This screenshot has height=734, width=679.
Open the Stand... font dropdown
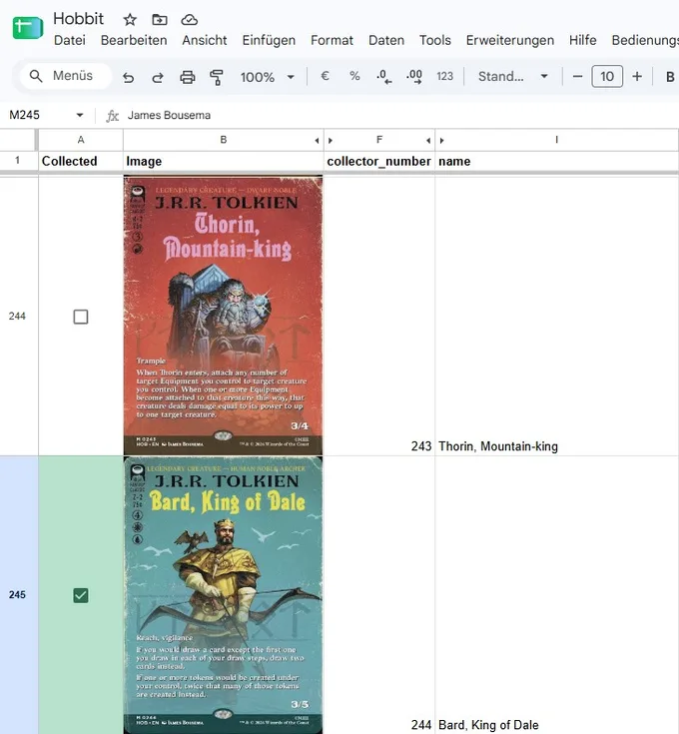click(x=513, y=76)
